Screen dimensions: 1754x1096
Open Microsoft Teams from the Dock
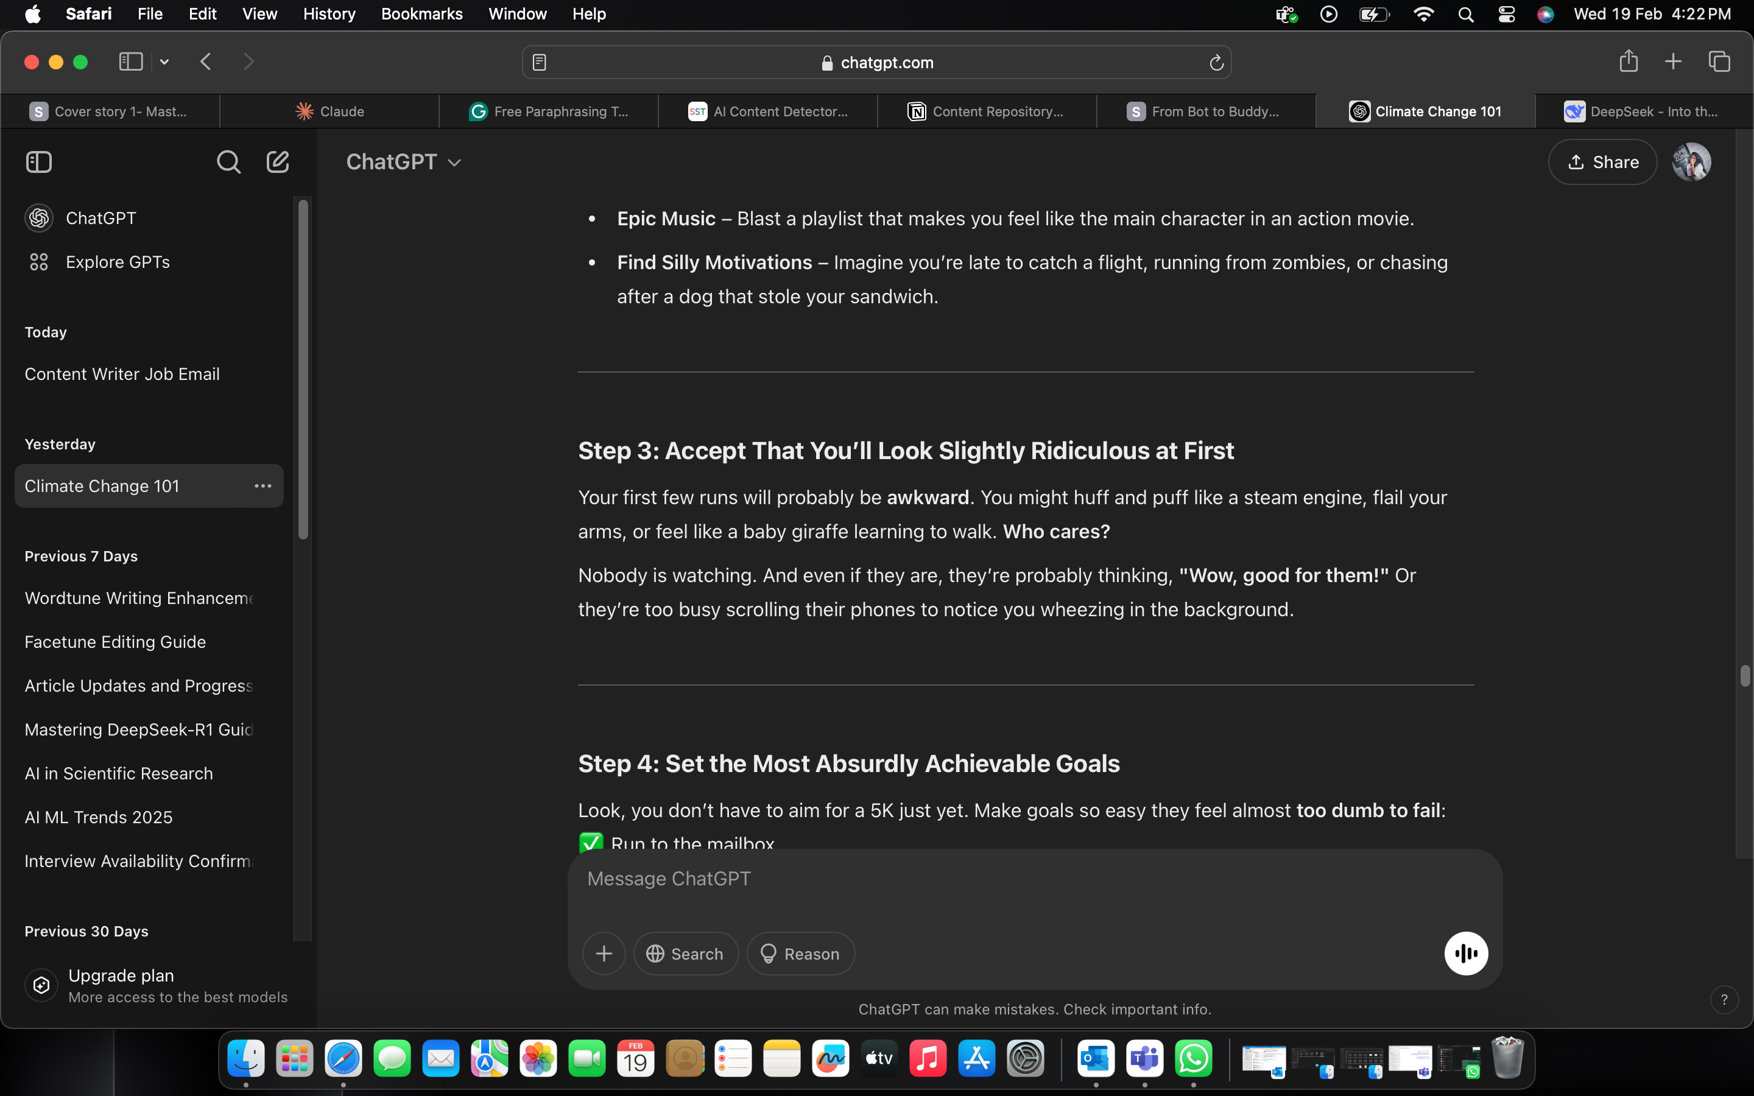point(1144,1059)
